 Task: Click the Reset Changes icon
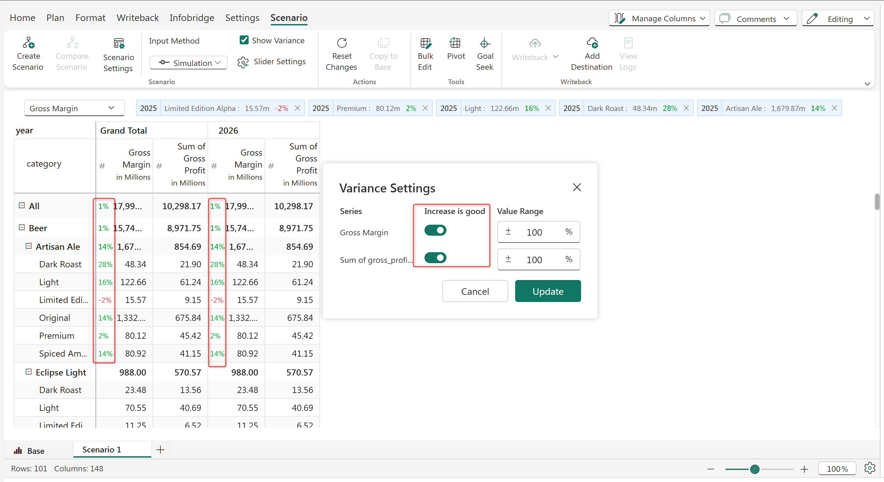[x=342, y=43]
